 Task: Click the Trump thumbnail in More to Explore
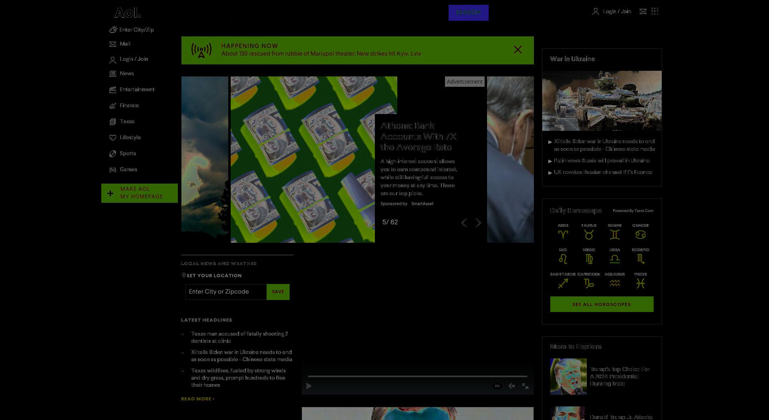point(568,377)
